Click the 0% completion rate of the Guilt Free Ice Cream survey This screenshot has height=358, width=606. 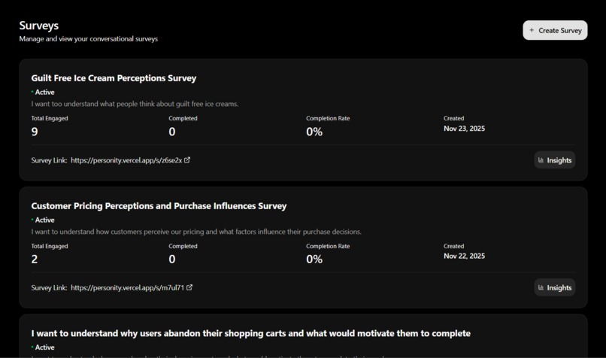tap(314, 132)
